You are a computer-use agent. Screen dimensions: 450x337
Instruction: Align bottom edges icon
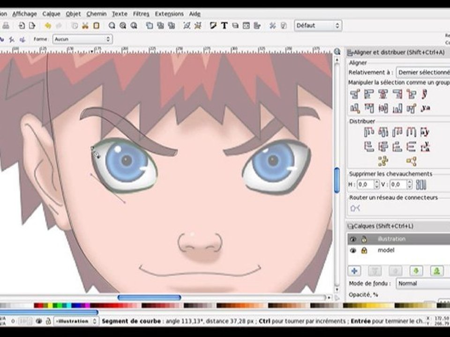tap(397, 108)
